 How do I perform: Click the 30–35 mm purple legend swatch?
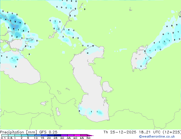click(x=64, y=135)
